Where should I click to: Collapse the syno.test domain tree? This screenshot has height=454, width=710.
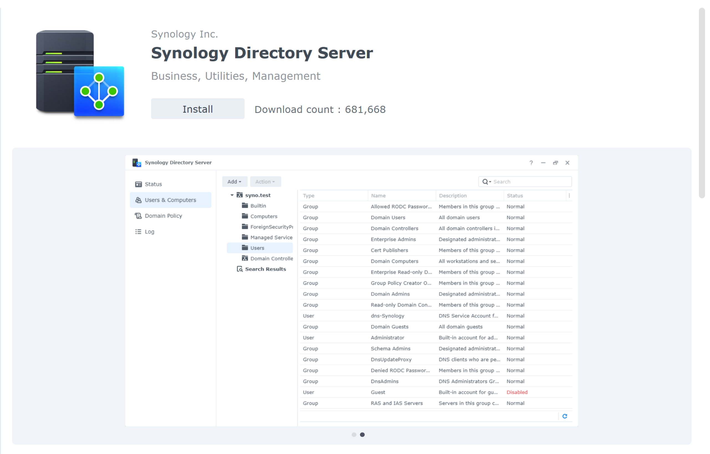click(x=232, y=195)
